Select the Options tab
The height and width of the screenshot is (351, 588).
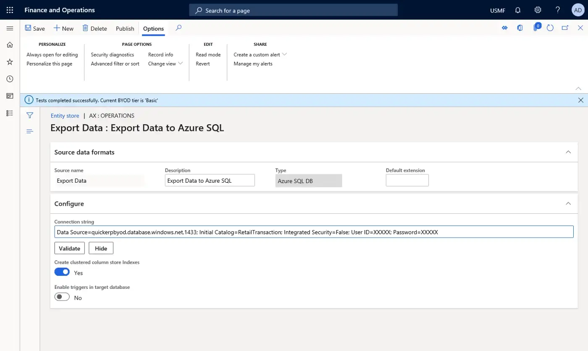point(153,29)
